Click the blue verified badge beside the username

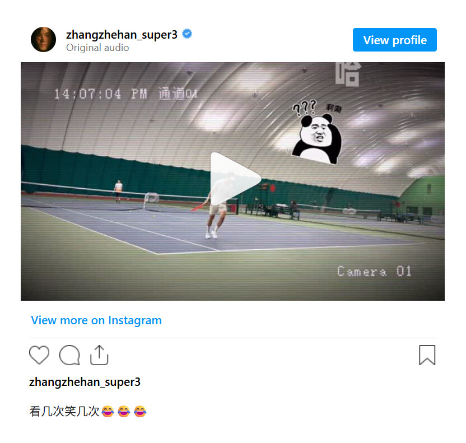pyautogui.click(x=187, y=34)
